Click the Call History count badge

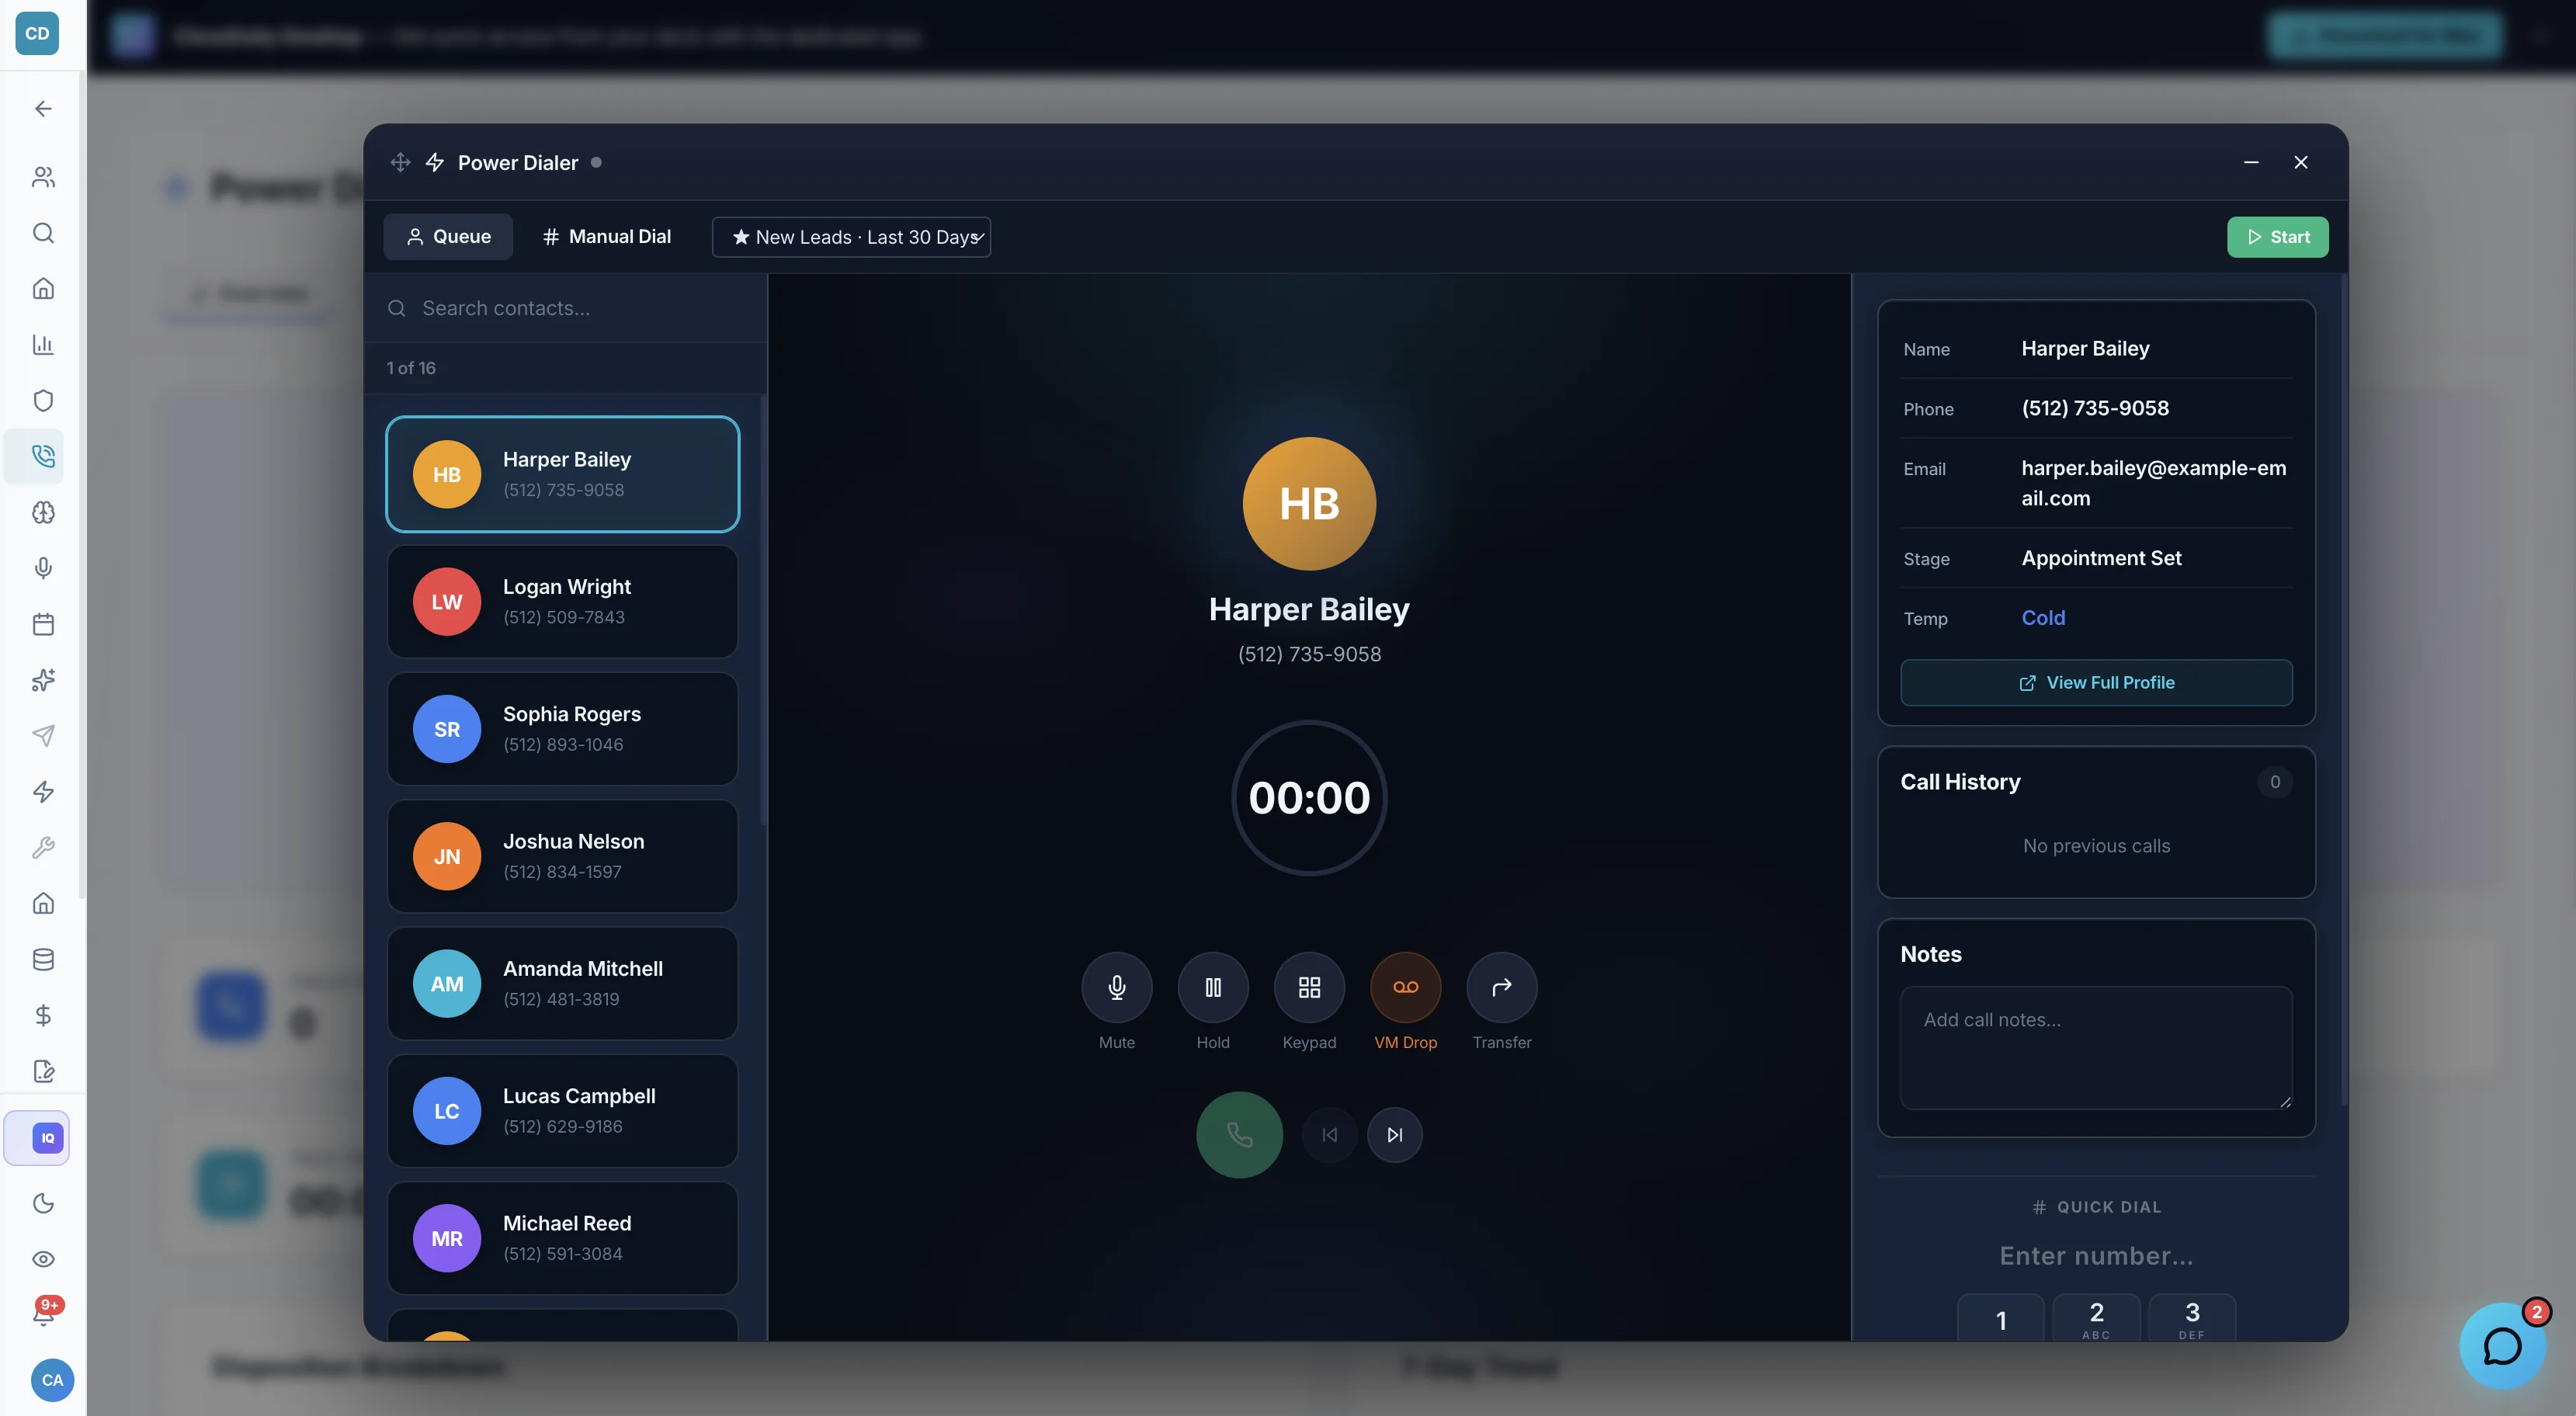click(x=2275, y=782)
